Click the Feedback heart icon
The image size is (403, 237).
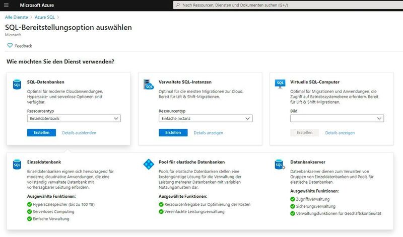coord(10,45)
